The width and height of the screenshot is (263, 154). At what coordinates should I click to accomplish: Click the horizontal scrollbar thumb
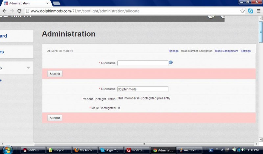click(x=144, y=144)
